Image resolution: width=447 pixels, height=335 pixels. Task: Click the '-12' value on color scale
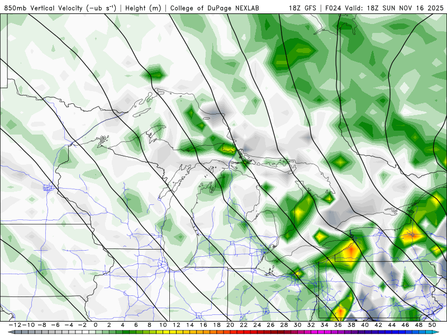(x=15, y=325)
